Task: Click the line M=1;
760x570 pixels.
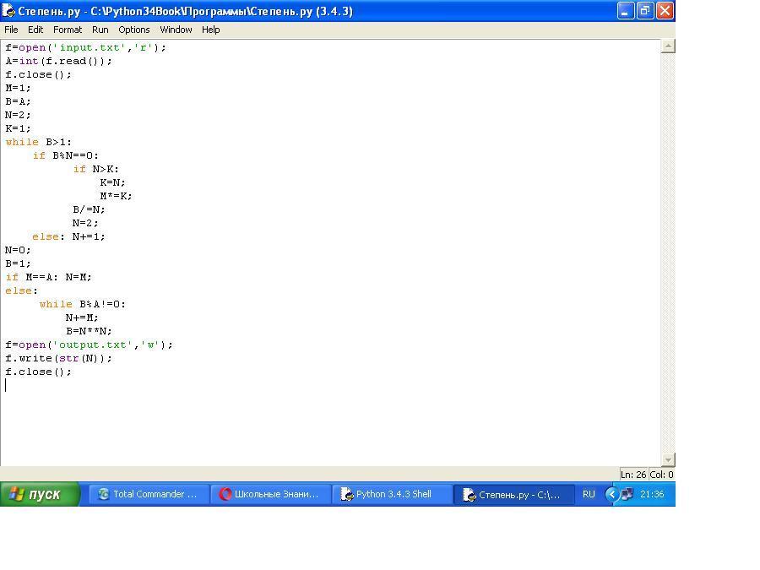Action: click(18, 88)
